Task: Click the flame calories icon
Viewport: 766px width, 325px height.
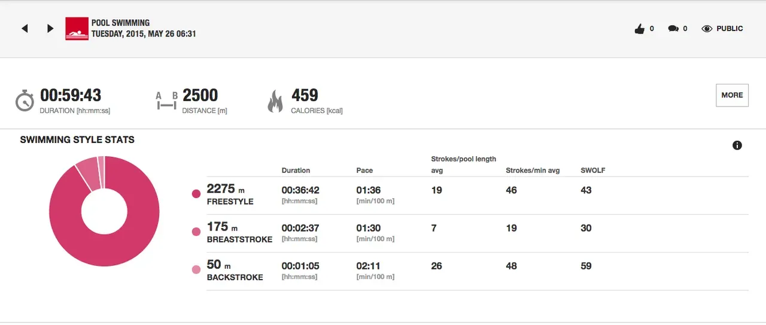Action: pyautogui.click(x=275, y=101)
